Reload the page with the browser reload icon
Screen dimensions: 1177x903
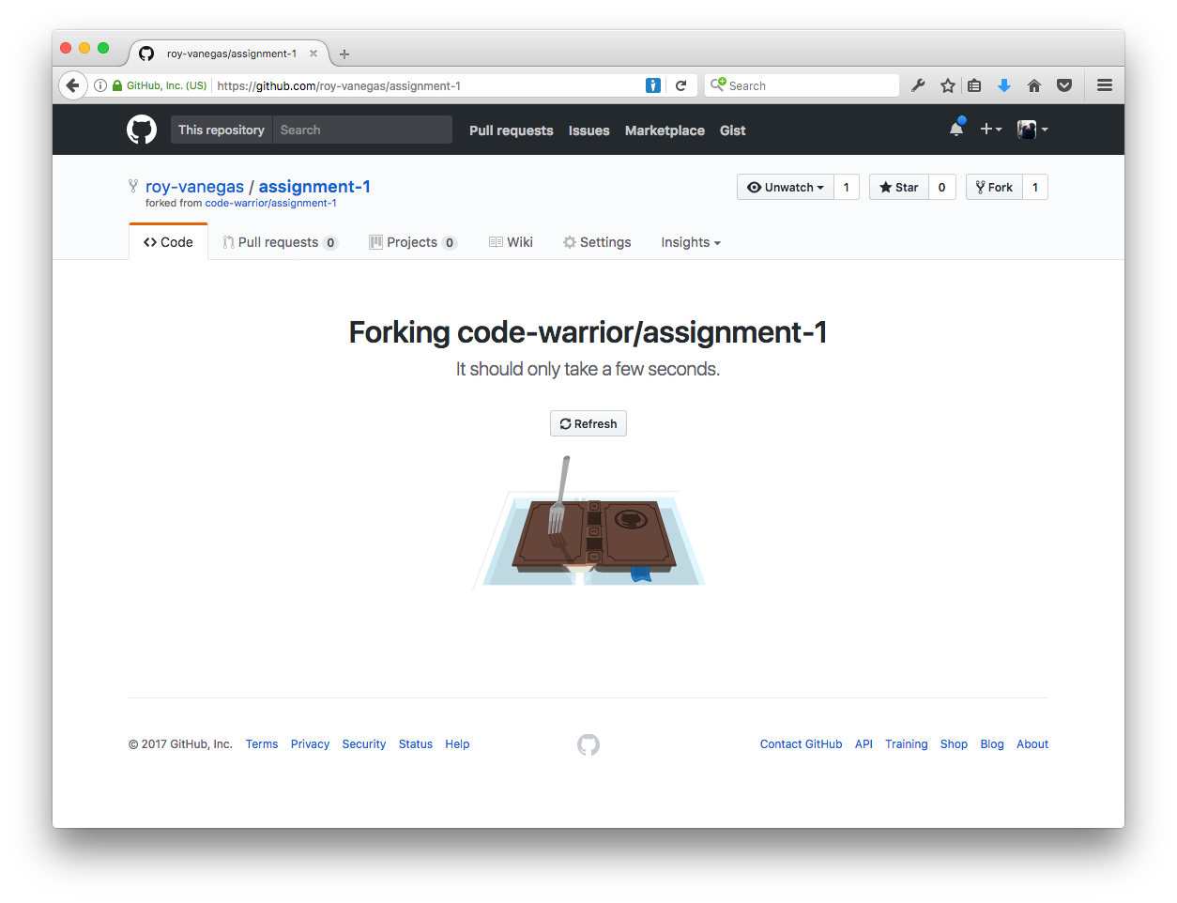pyautogui.click(x=680, y=85)
